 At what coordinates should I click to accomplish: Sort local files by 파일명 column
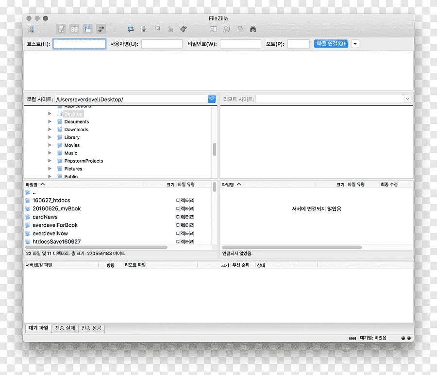pos(84,185)
